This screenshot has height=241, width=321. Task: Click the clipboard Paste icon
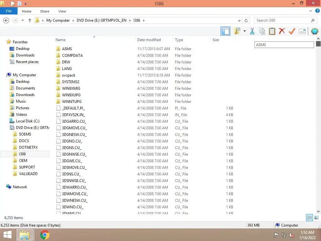click(272, 31)
